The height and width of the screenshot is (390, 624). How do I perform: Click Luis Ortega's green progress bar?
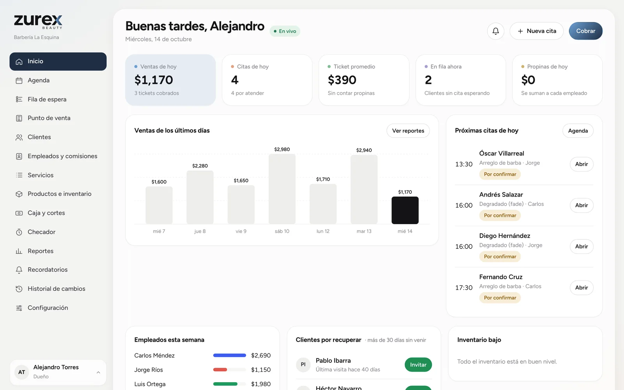[230, 384]
